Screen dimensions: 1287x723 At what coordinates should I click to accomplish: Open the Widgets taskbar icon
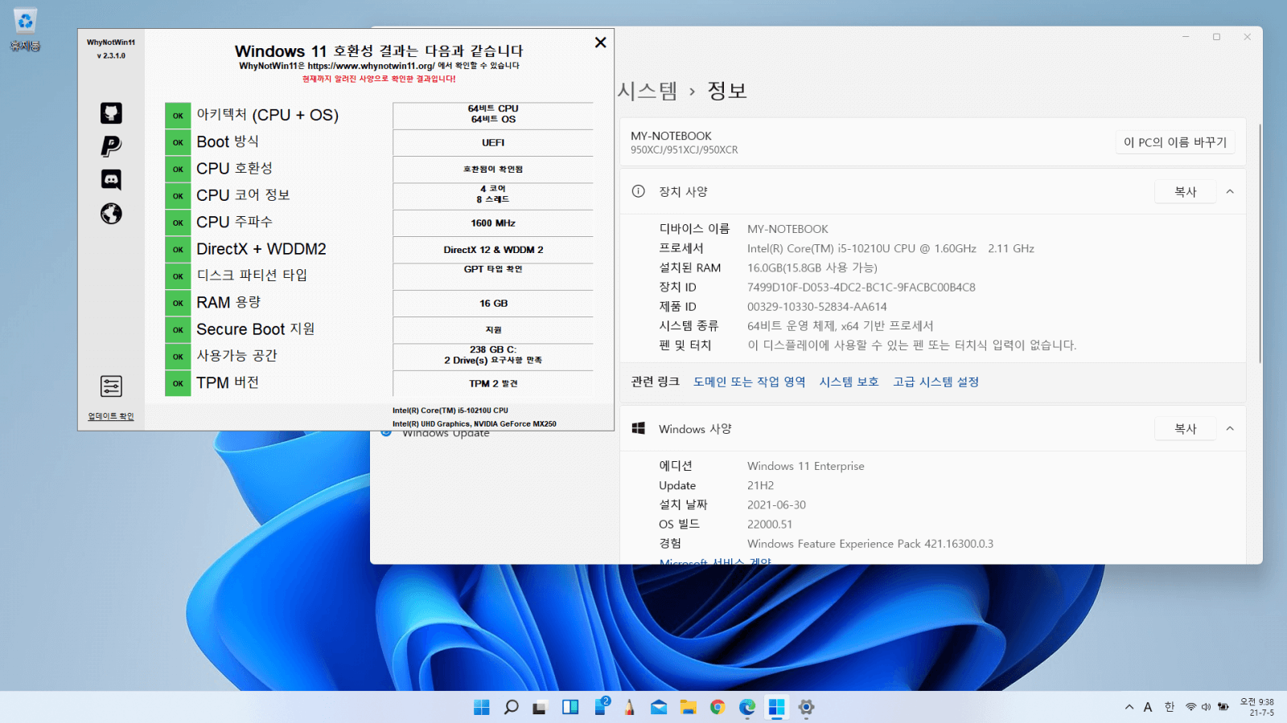point(570,707)
